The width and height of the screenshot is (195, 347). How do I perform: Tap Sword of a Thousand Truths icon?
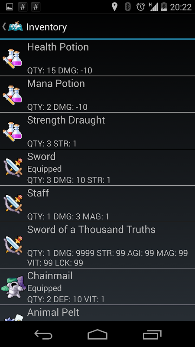(13, 245)
